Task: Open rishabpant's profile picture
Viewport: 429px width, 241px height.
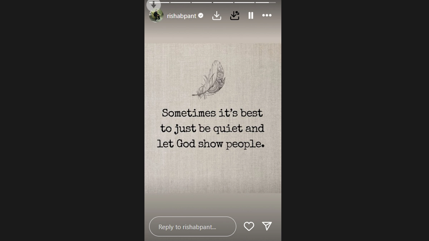Action: tap(156, 15)
